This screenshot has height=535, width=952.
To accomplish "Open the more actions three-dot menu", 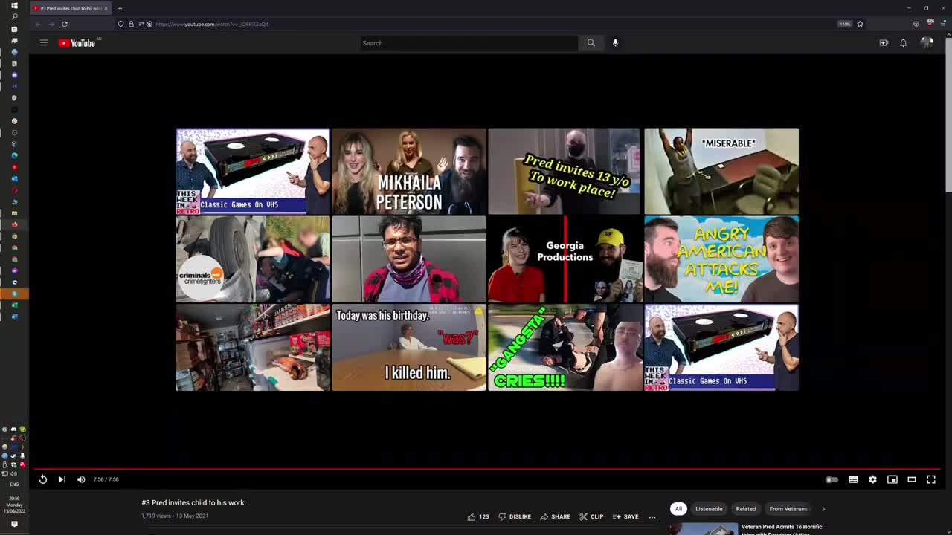I will tap(652, 516).
